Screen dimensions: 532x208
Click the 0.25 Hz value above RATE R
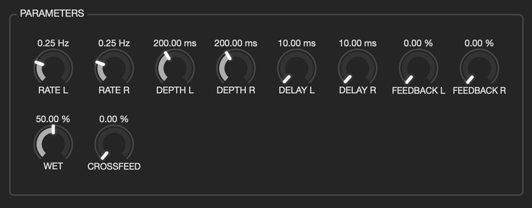[114, 43]
